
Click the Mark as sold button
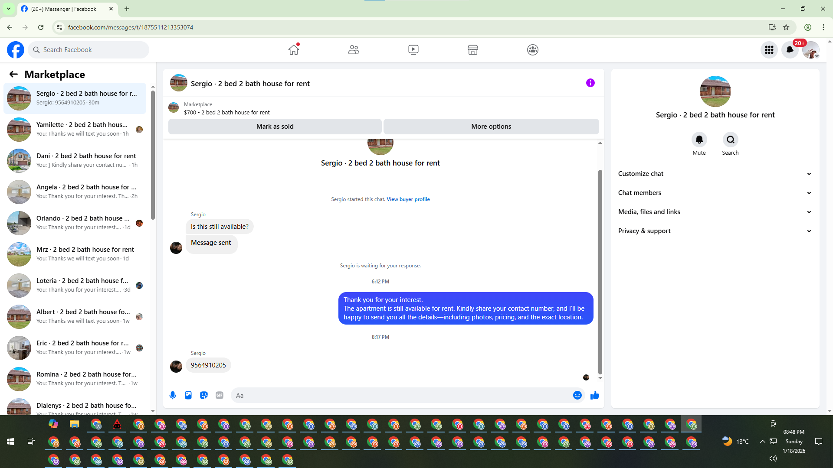(x=275, y=127)
